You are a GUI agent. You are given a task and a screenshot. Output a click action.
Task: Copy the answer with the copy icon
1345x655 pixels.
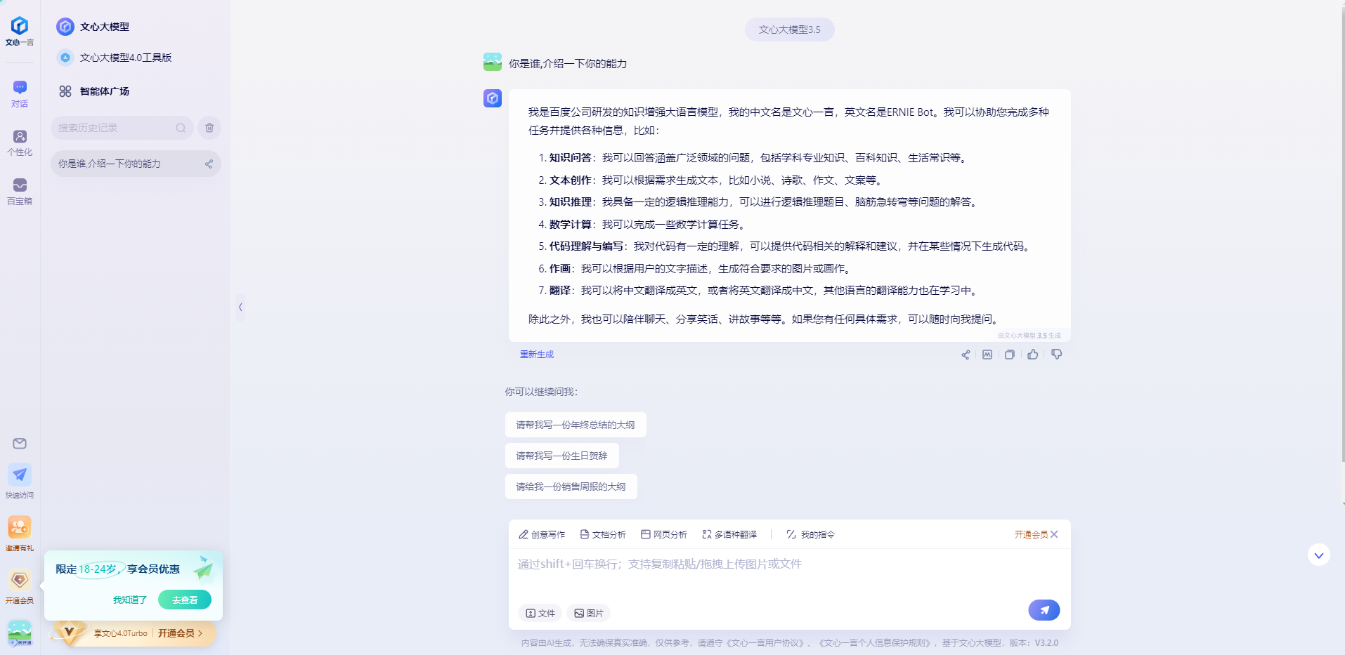[x=1010, y=355]
